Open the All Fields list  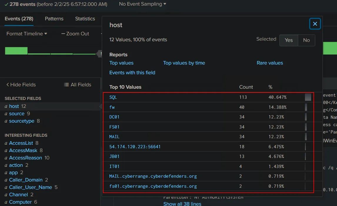pos(78,85)
